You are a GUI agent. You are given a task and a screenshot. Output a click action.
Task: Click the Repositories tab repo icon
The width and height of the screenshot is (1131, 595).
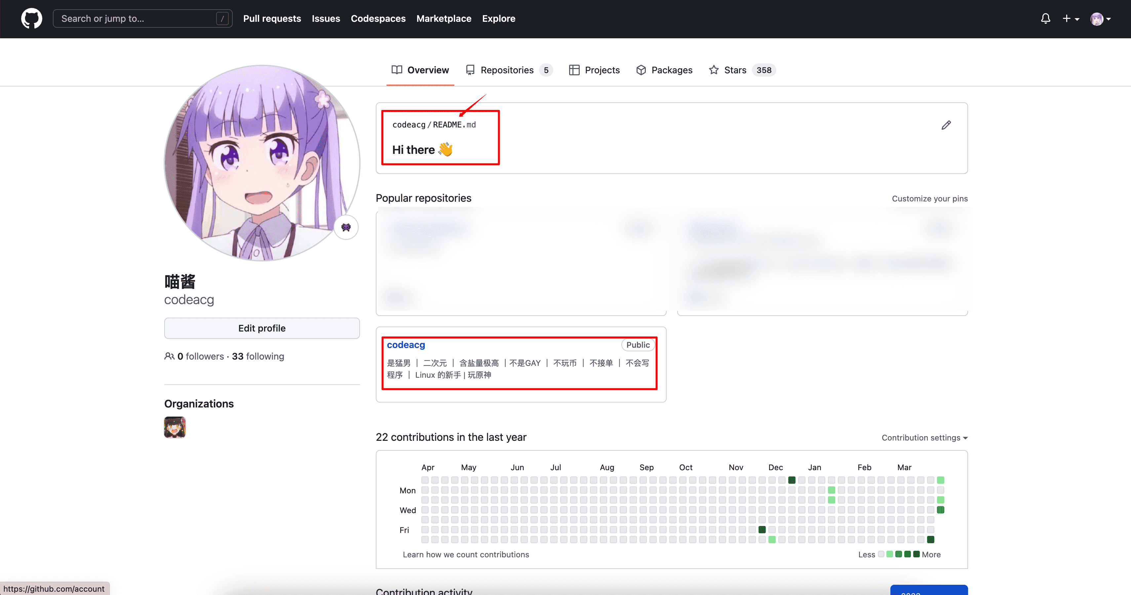[470, 70]
